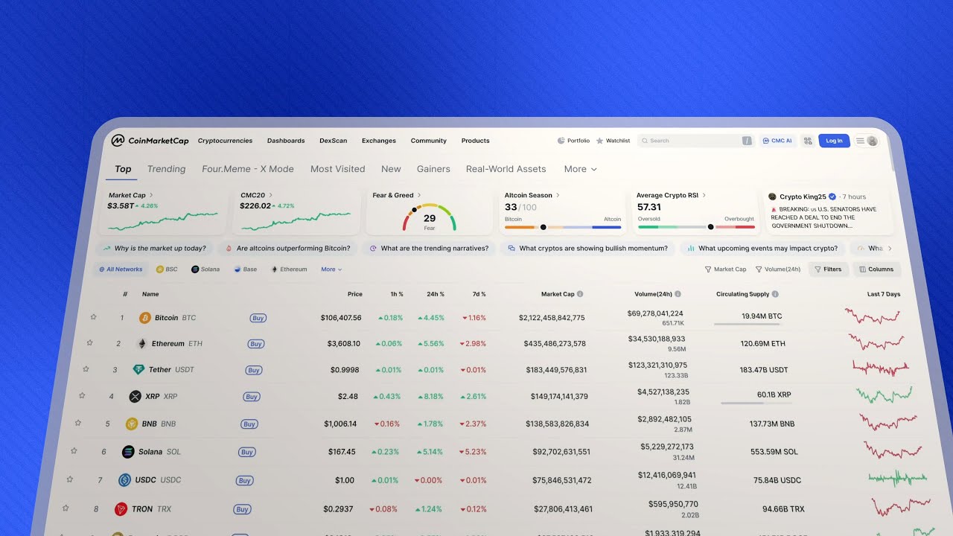
Task: Click Buy button for Bitcoin
Action: 258,318
